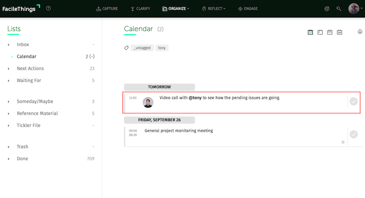Switch to the day calendar view icon
Image resolution: width=365 pixels, height=198 pixels.
coord(320,32)
